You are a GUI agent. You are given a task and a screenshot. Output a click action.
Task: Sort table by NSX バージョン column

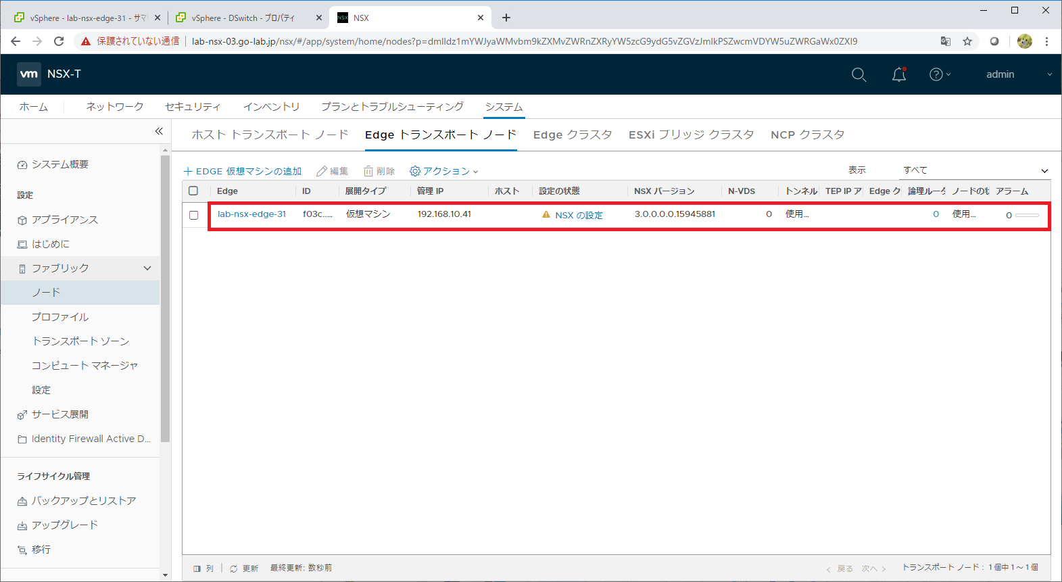click(664, 191)
